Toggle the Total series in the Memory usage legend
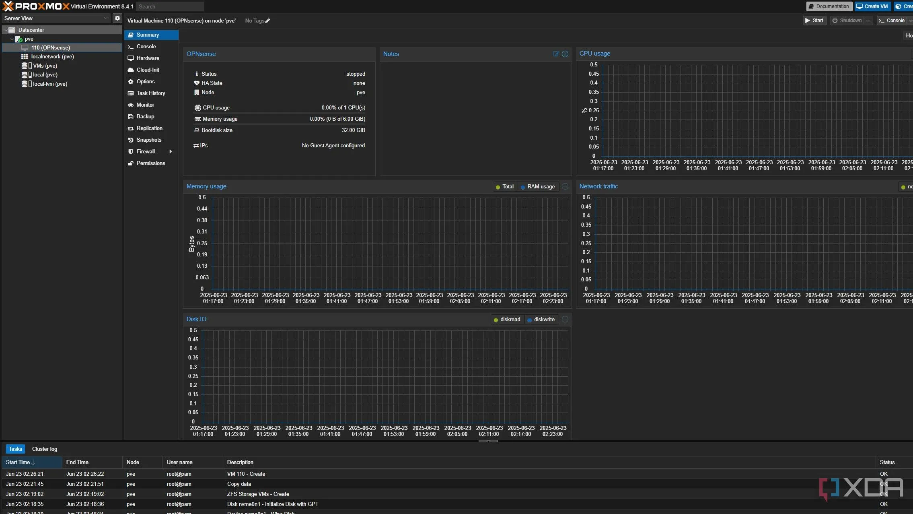913x514 pixels. (x=504, y=187)
